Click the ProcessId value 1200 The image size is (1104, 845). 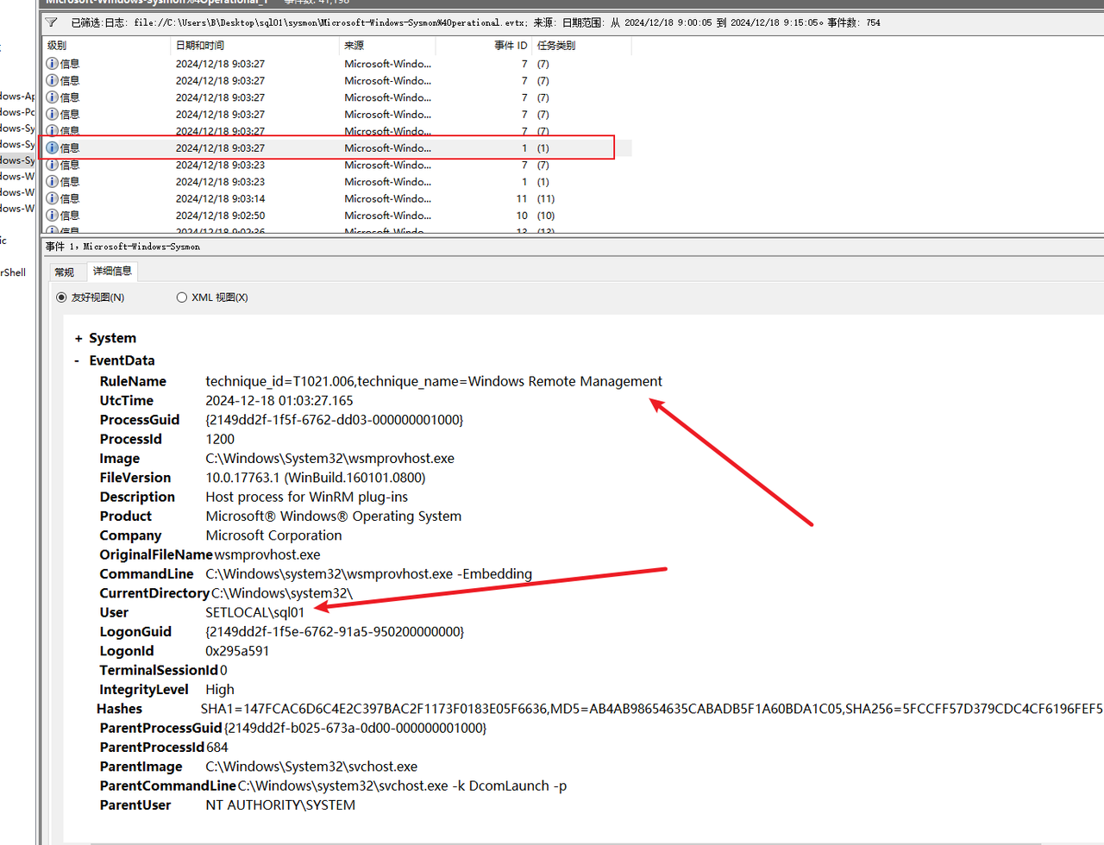pyautogui.click(x=220, y=439)
